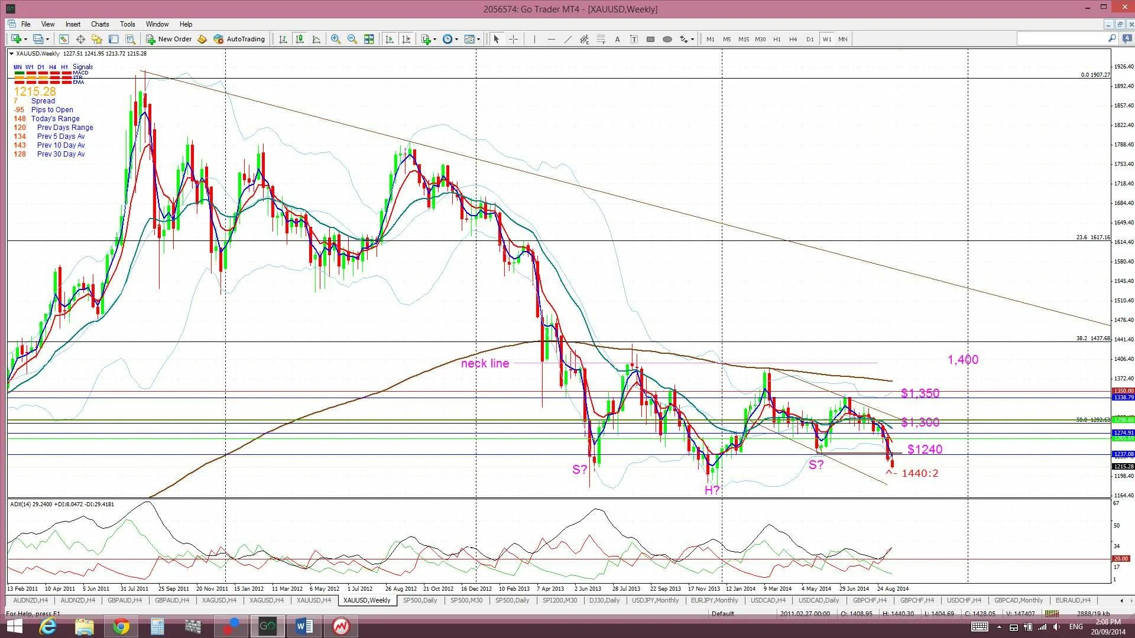Click the New Order button
Viewport: 1135px width, 638px height.
tap(169, 39)
